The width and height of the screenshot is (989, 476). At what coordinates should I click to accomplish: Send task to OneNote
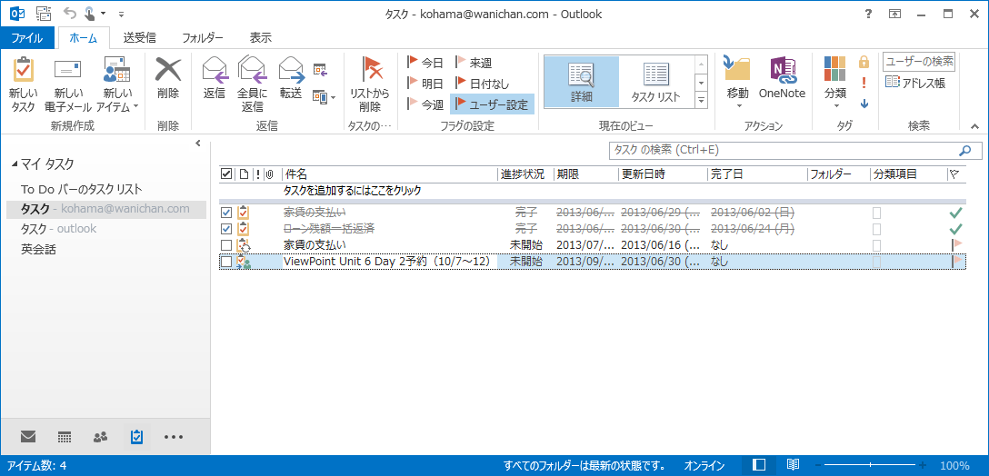(x=782, y=78)
